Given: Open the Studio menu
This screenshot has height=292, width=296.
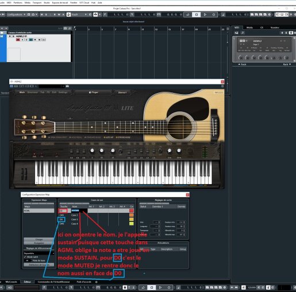Looking at the screenshot, I should 47,3.
